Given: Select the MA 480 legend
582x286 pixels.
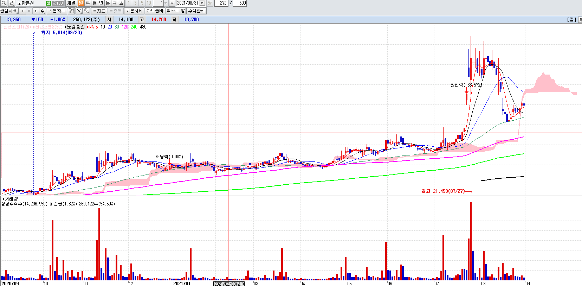Looking at the screenshot, I should pos(143,27).
